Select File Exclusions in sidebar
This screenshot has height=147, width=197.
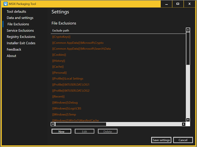[x=18, y=24]
